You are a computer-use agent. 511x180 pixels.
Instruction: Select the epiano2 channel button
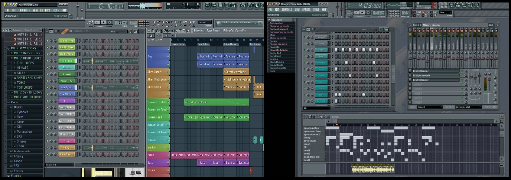[x=321, y=37]
